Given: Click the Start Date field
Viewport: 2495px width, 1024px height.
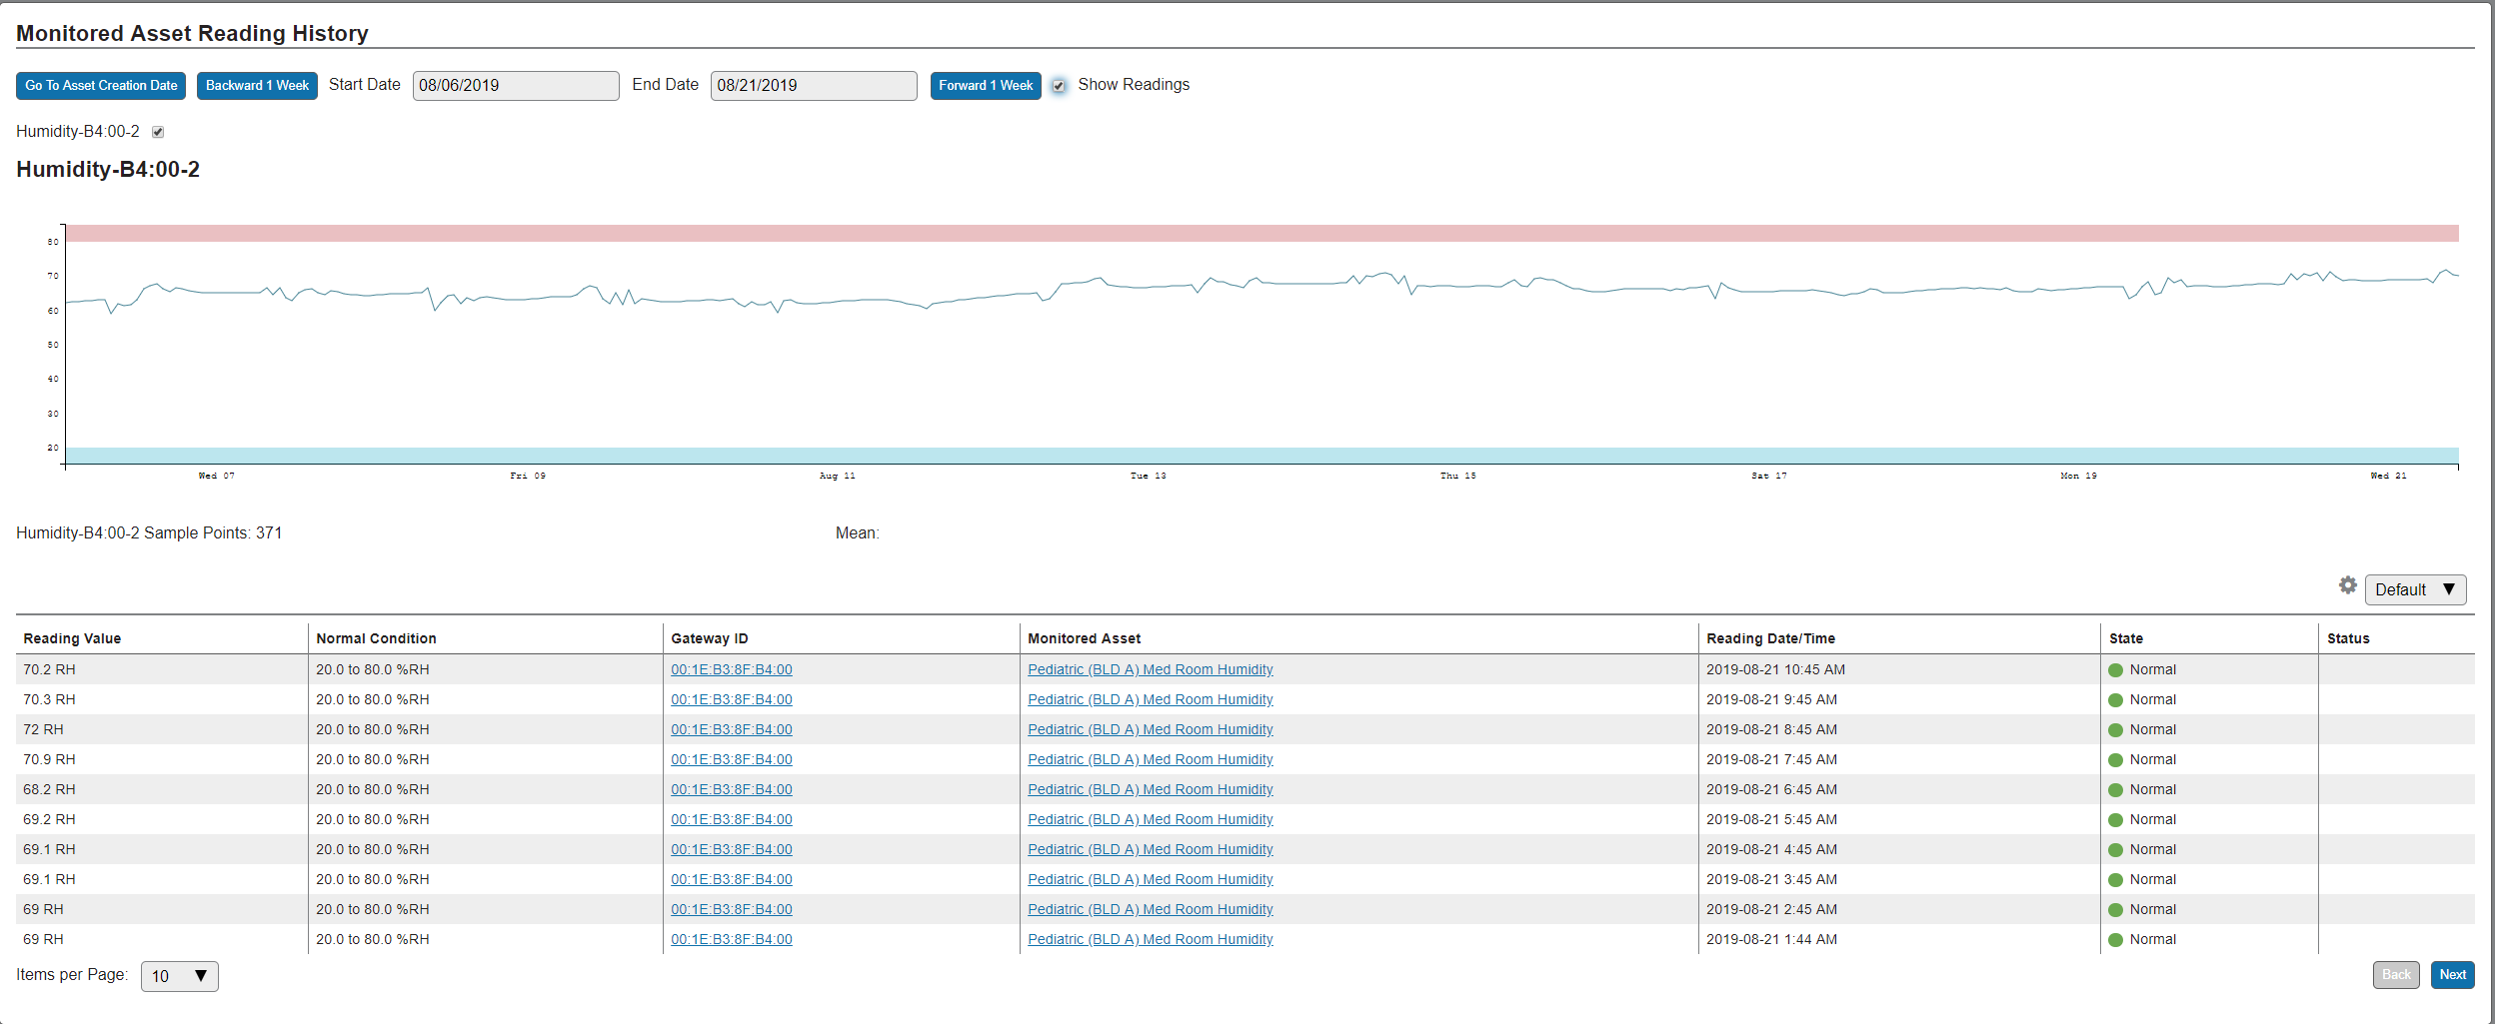Looking at the screenshot, I should [515, 85].
